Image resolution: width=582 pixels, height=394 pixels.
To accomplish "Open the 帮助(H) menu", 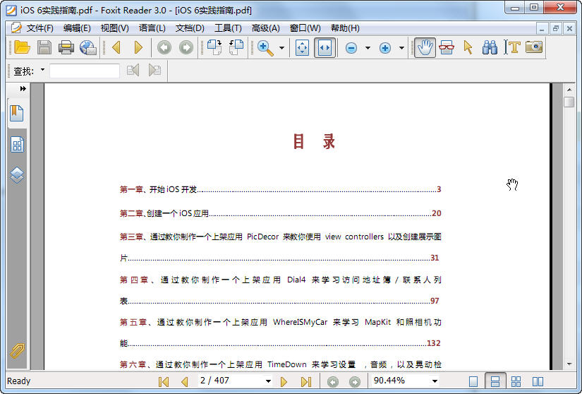I will click(x=345, y=28).
